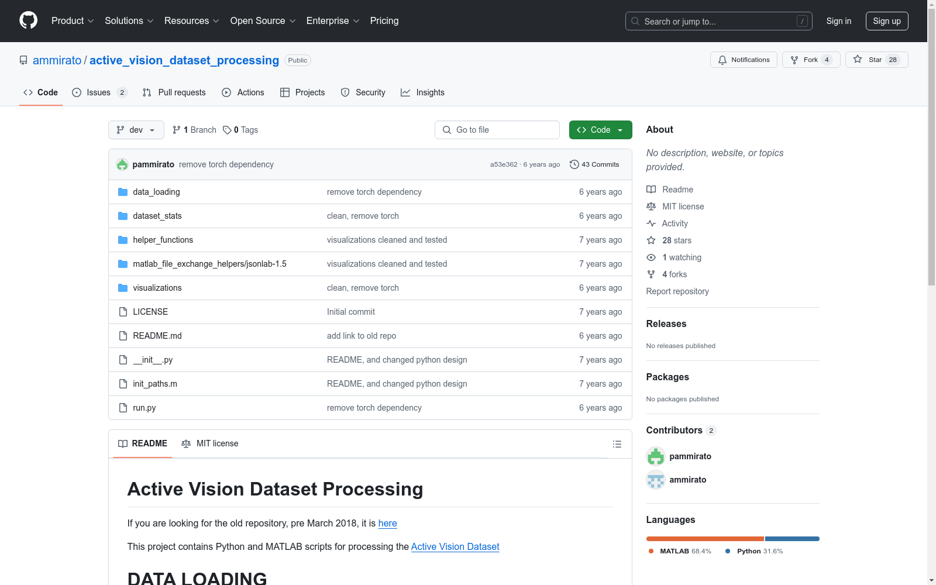Open the 1 Branch link
Viewport: 936px width, 585px height.
click(x=194, y=130)
